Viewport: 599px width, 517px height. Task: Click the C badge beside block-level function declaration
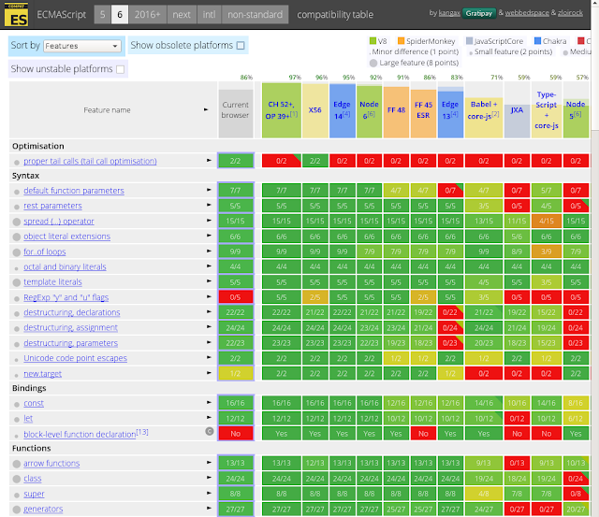click(x=210, y=432)
